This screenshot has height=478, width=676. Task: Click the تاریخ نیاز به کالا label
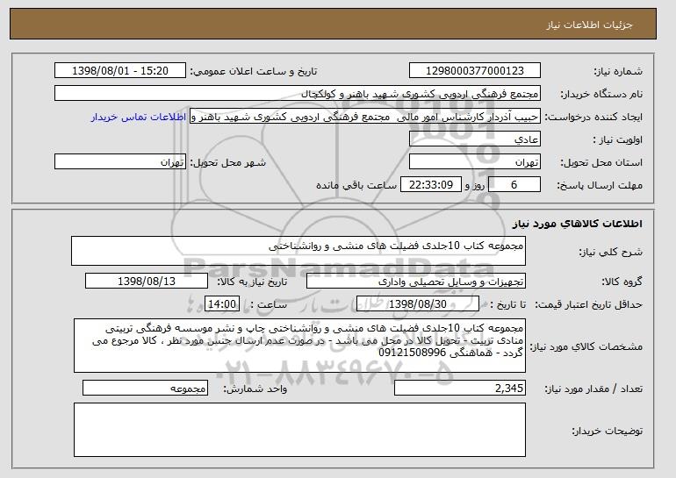pos(252,282)
